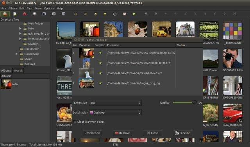Select the DSC08683.ARW photographer thumbnail

point(233,58)
